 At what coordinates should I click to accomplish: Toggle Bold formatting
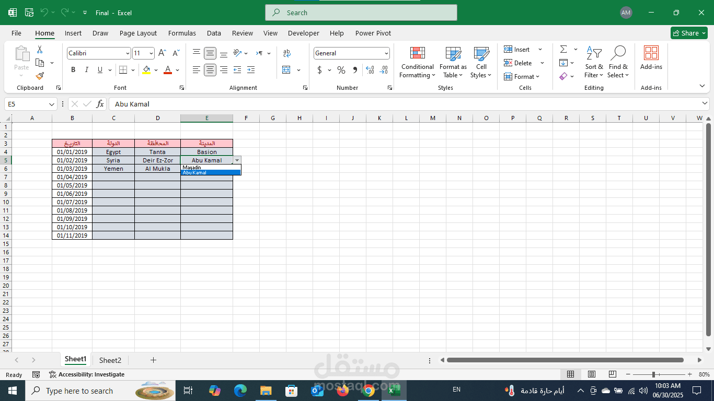tap(73, 70)
